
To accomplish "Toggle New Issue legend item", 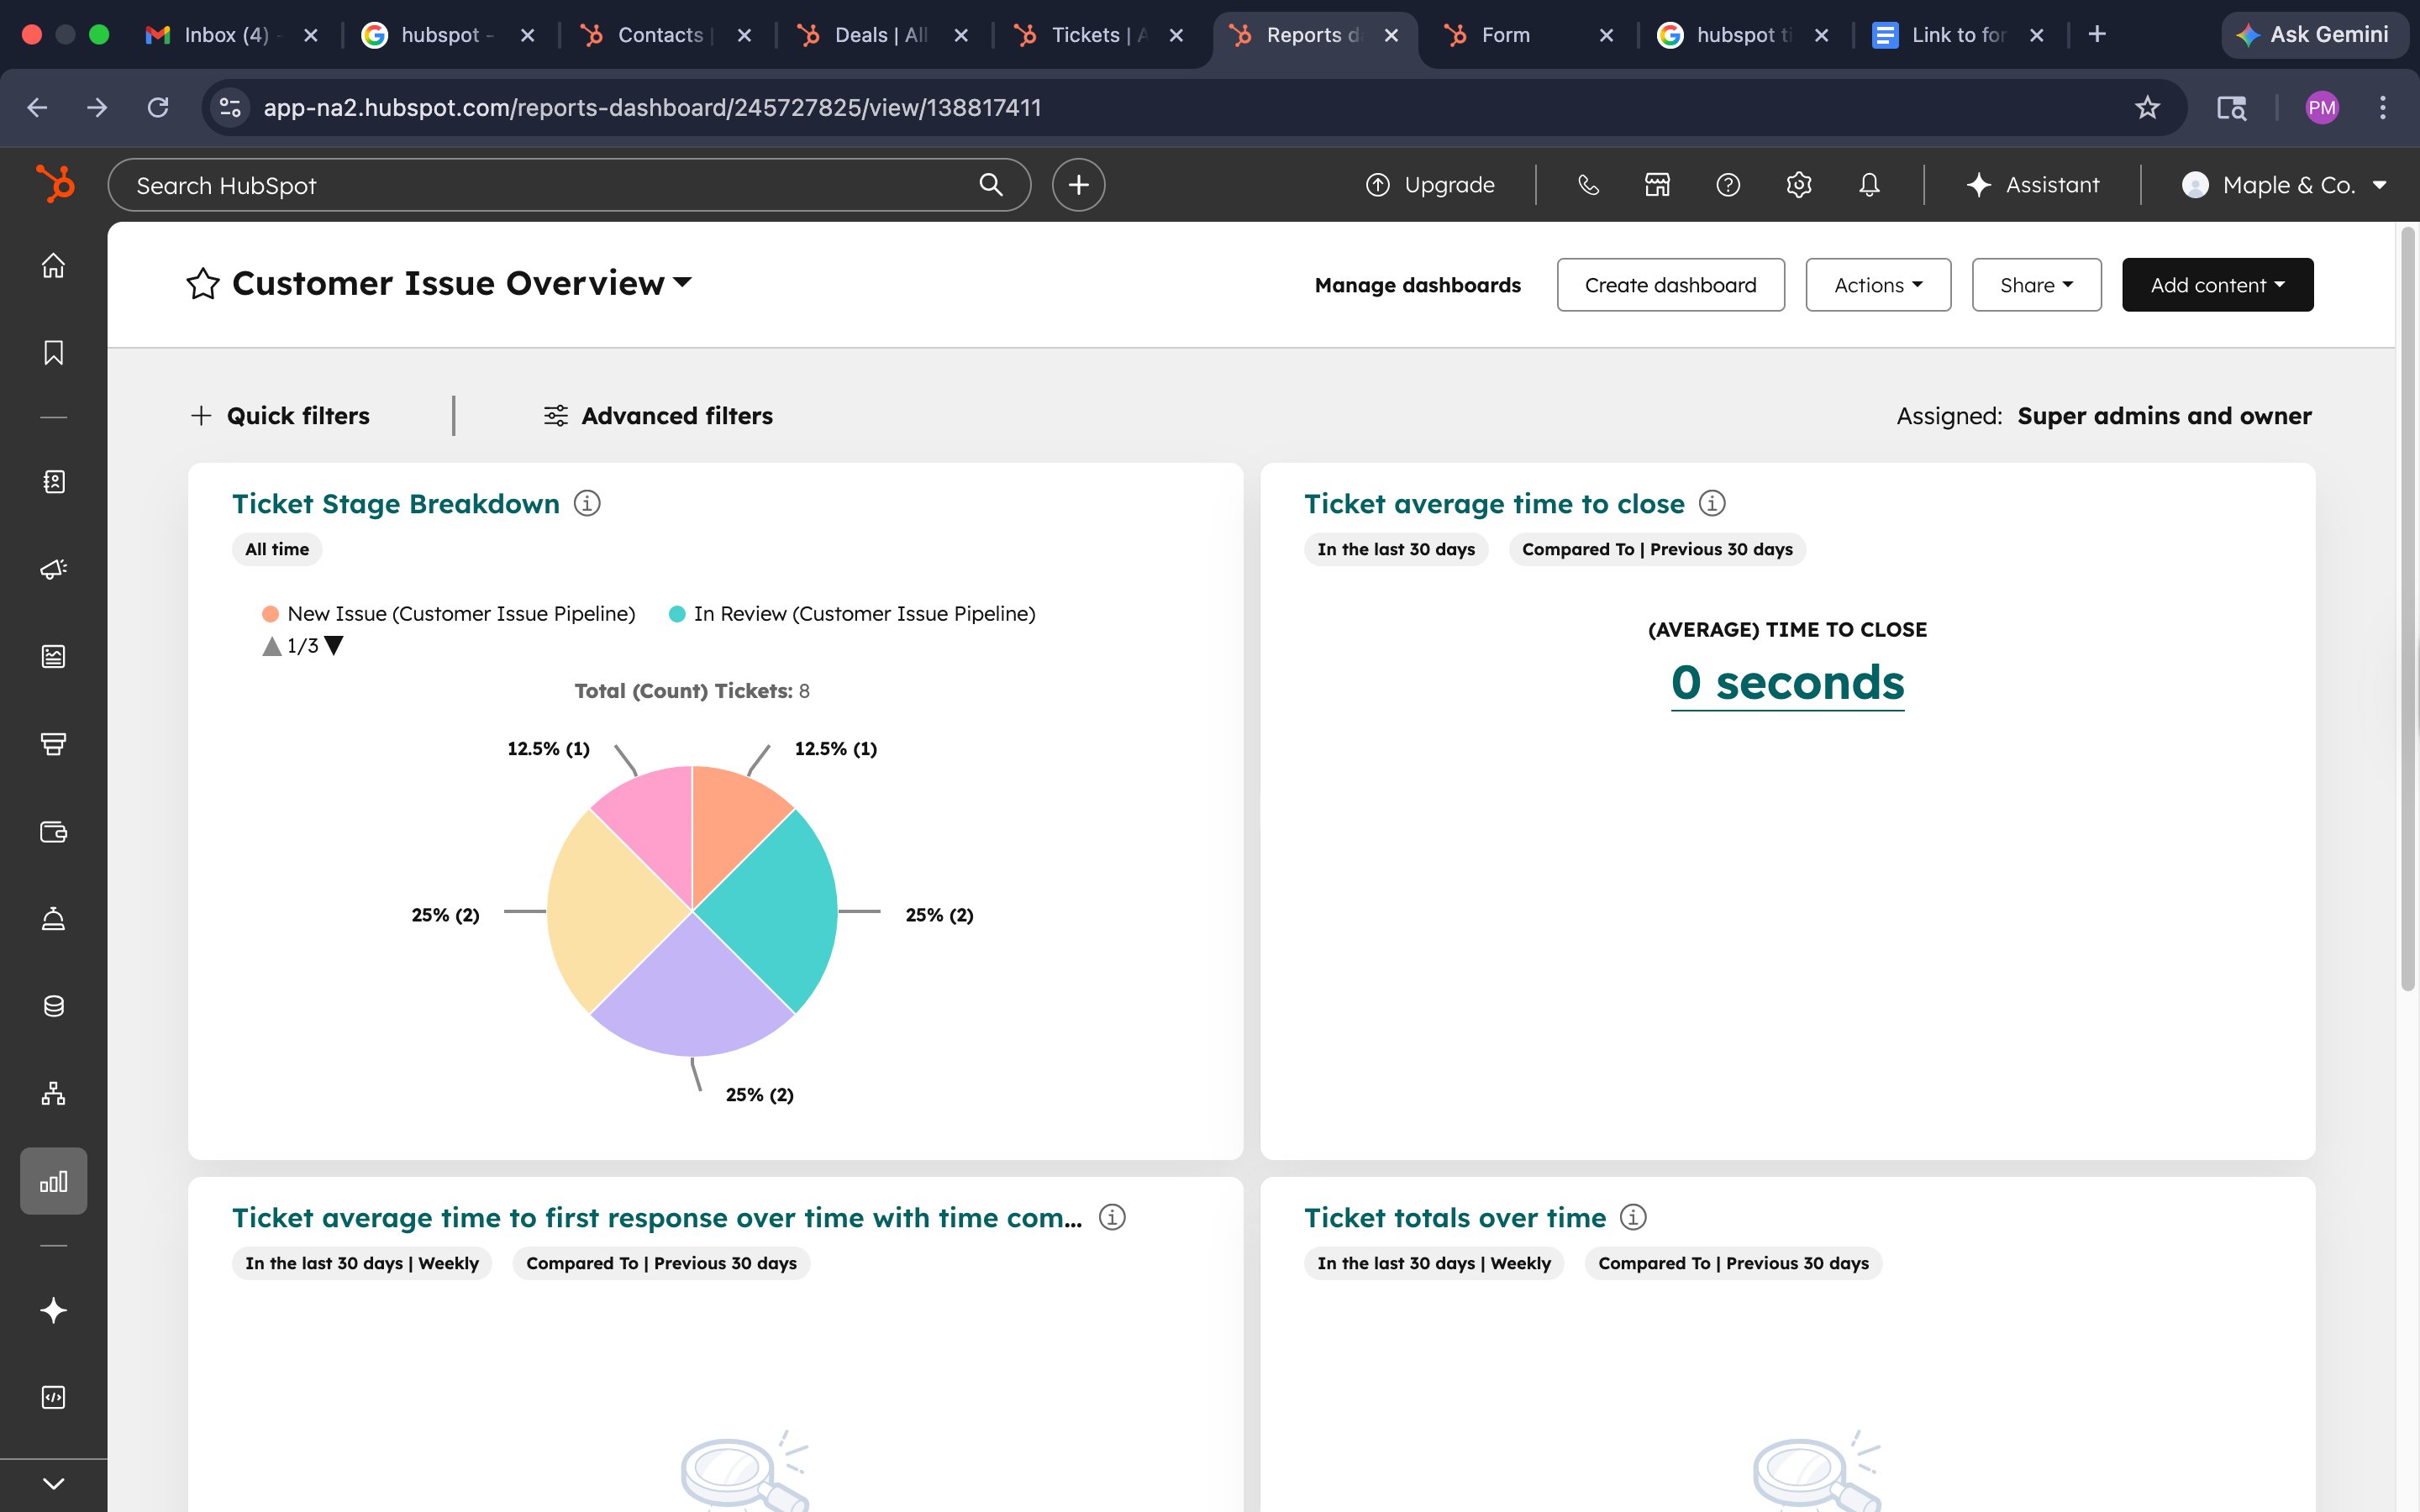I will 449,614.
